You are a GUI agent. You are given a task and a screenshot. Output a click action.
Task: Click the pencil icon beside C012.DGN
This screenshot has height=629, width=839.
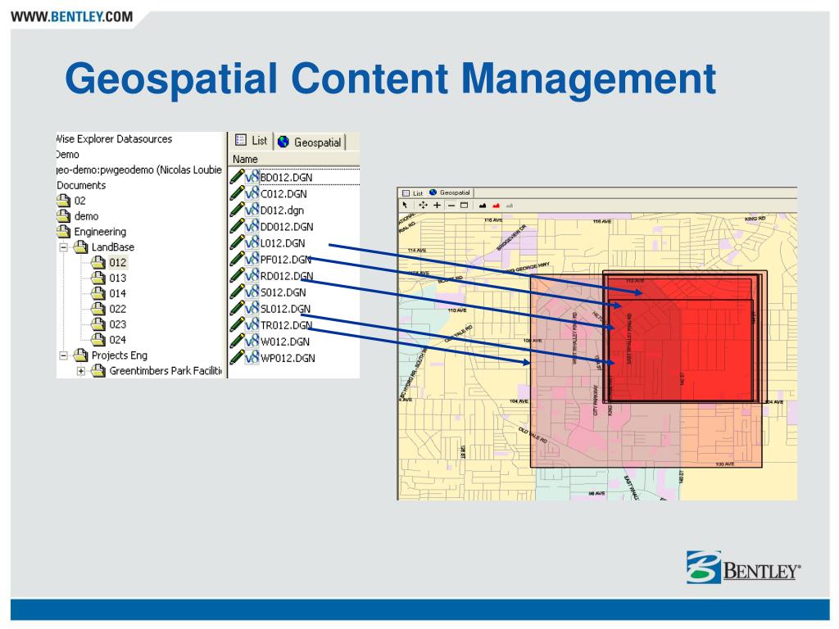pos(237,193)
